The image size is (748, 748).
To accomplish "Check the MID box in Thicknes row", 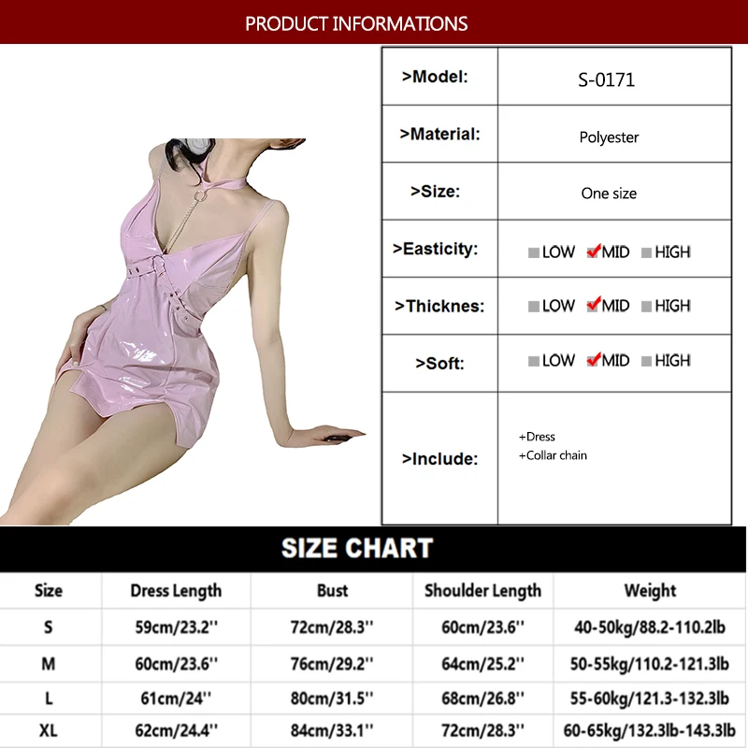I will click(593, 306).
